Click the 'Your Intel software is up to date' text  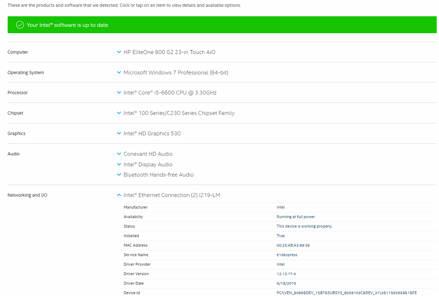point(68,25)
